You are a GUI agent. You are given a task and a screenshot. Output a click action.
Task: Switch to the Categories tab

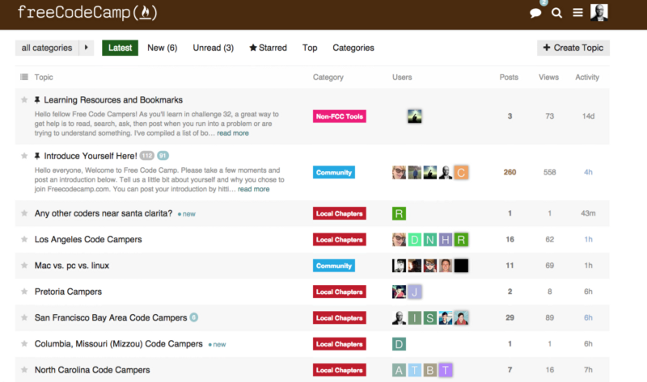click(353, 48)
